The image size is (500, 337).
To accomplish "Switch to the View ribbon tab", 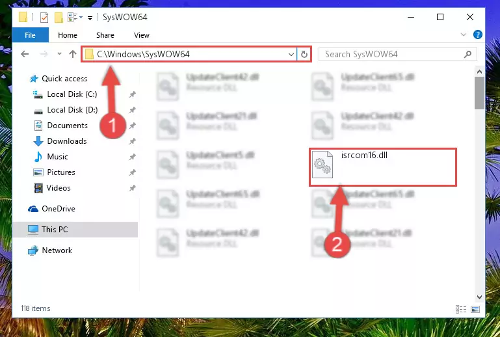I will click(142, 35).
